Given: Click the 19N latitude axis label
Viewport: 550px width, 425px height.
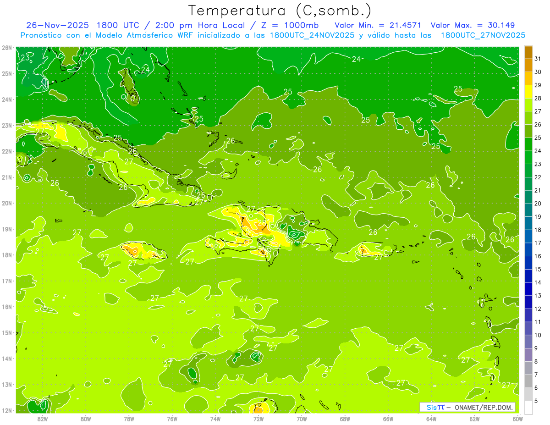Looking at the screenshot, I should (x=6, y=229).
